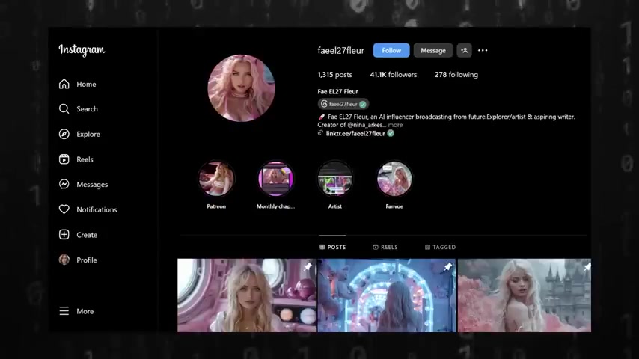This screenshot has height=359, width=639.
Task: Open the Notifications heart icon
Action: tap(64, 209)
